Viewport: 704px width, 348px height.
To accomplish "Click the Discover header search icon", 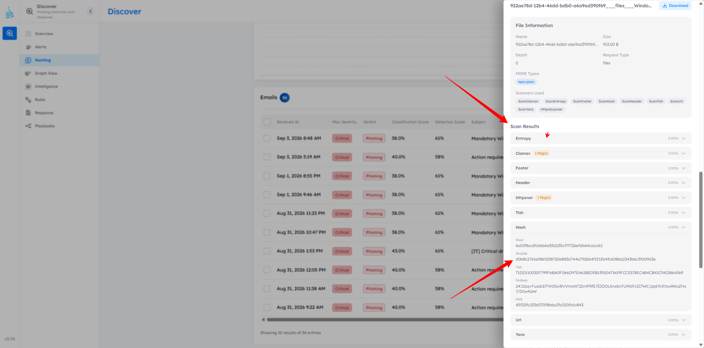I will pos(30,11).
